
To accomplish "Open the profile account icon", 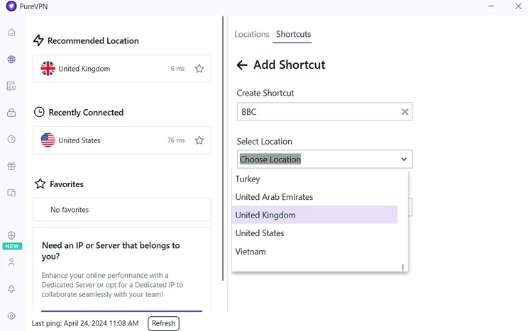I will pyautogui.click(x=11, y=262).
